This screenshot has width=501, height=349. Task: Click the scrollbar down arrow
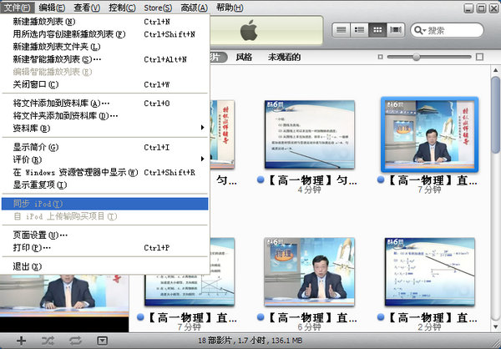click(x=495, y=326)
